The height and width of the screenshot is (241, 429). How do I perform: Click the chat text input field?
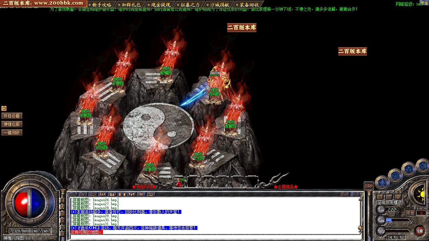tap(214, 237)
